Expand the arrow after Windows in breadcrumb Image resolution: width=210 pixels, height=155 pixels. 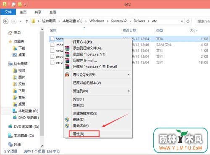pyautogui.click(x=108, y=21)
